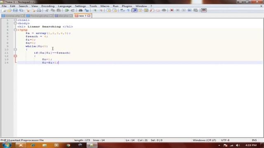
Task: Click the Windows (CR LF) status field
Action: 204,140
